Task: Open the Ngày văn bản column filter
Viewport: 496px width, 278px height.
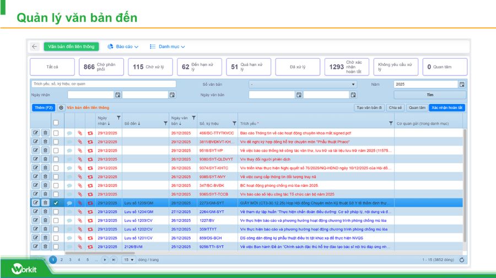Action: pos(193,118)
